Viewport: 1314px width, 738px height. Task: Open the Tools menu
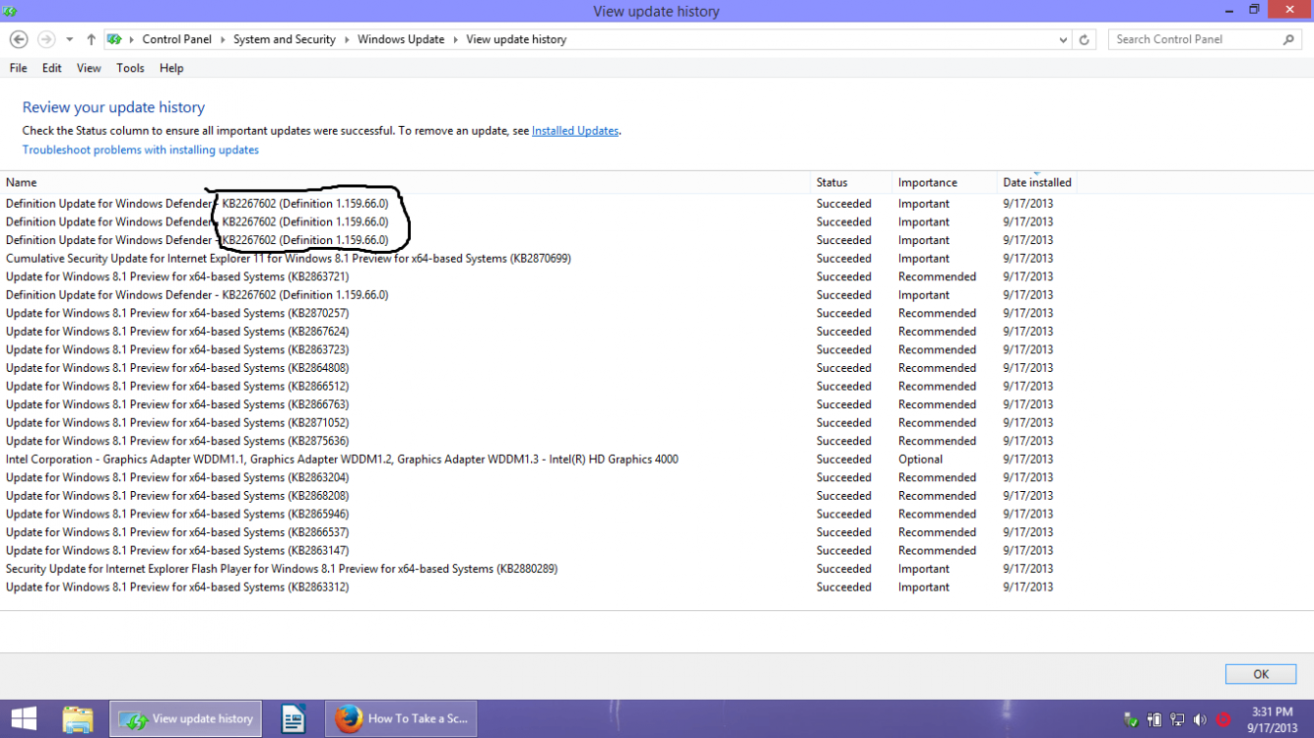tap(130, 68)
